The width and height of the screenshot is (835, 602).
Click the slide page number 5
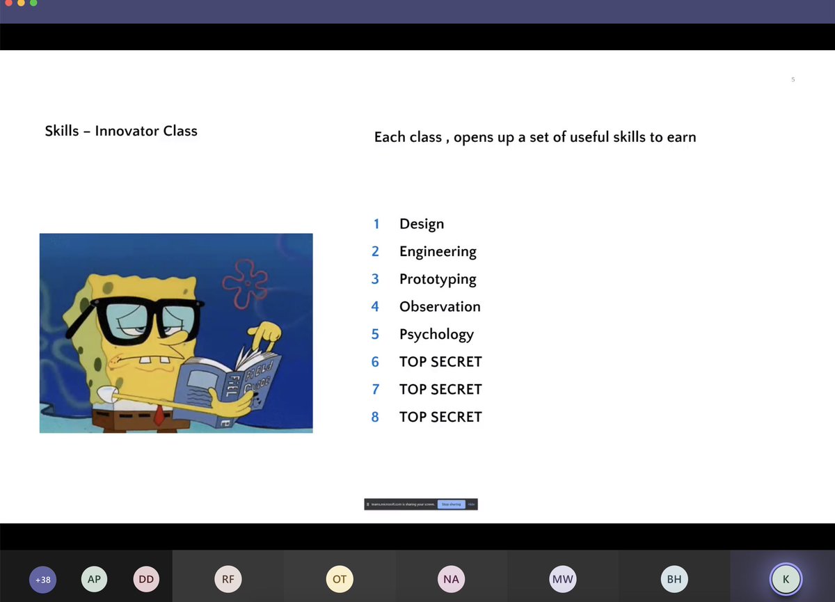pos(793,79)
